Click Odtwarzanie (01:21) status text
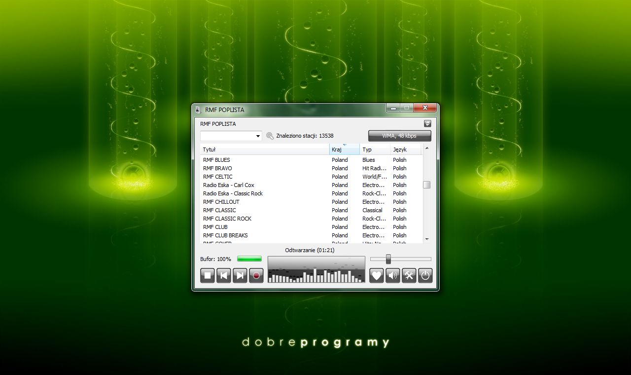The height and width of the screenshot is (375, 631). click(x=310, y=250)
